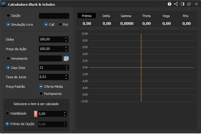The image size is (201, 134).
Task: Click the red volatility warning icon
Action: pos(36,114)
